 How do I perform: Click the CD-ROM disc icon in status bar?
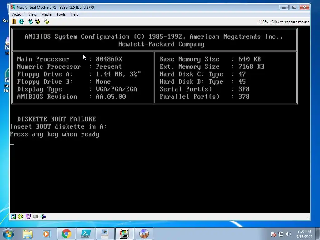pos(21,217)
